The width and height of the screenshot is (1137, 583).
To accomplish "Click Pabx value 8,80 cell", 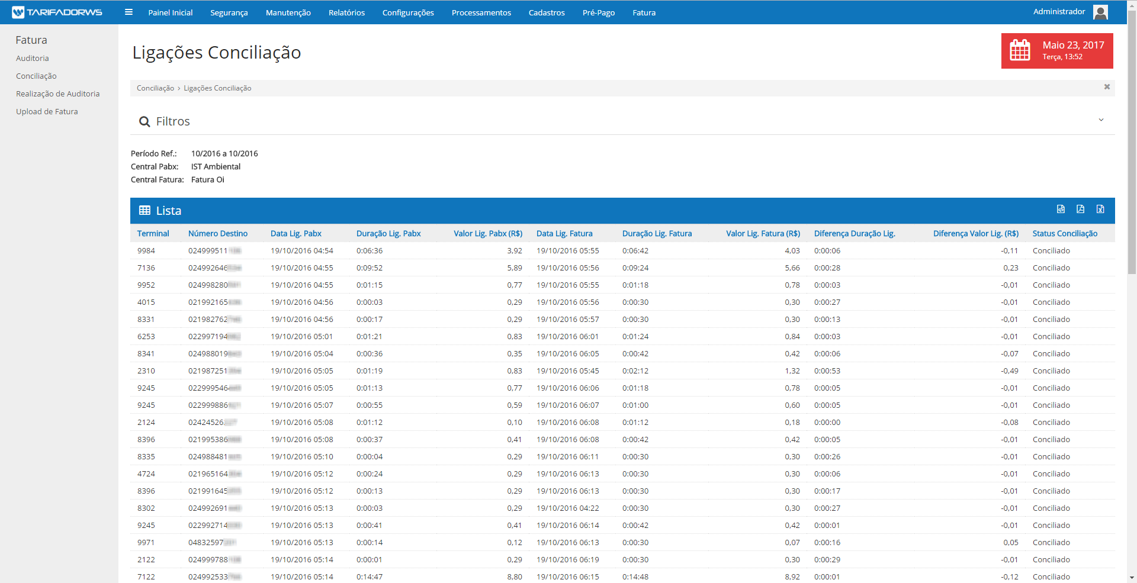I will pos(515,576).
